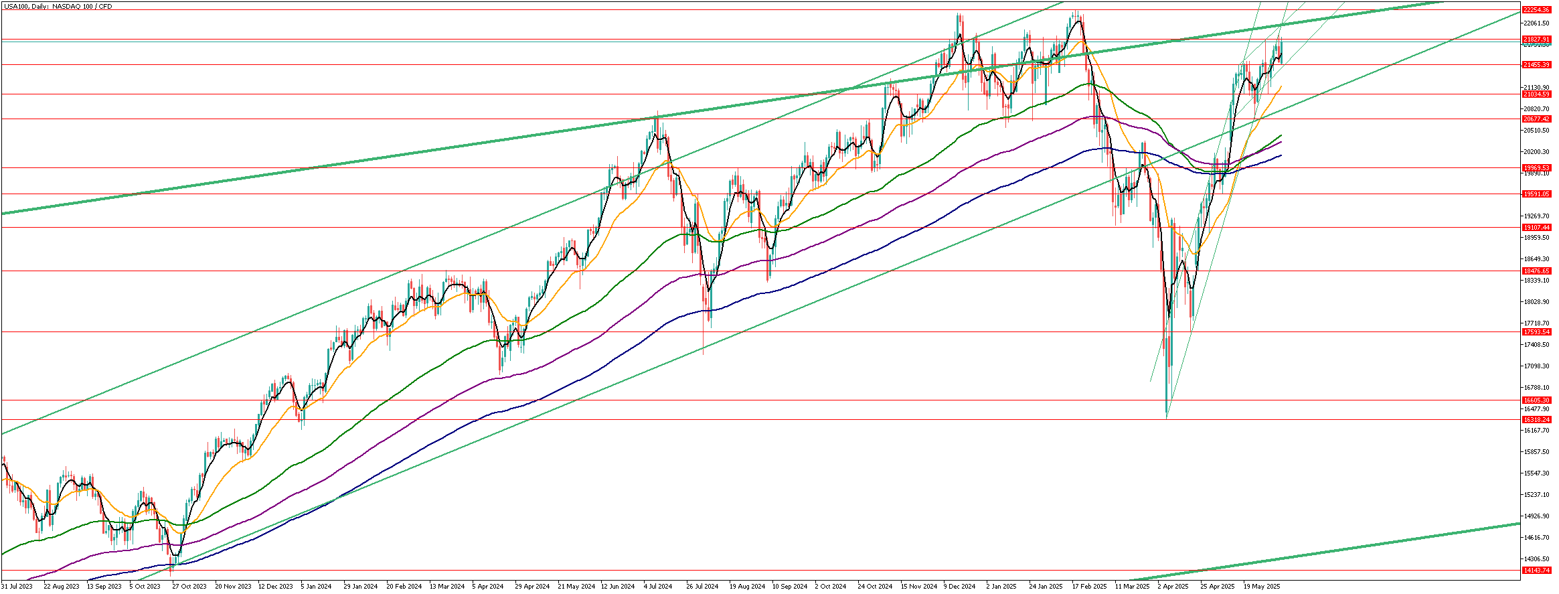Select the 22254.36 red price level label
This screenshot has height=594, width=1559.
coord(1537,10)
